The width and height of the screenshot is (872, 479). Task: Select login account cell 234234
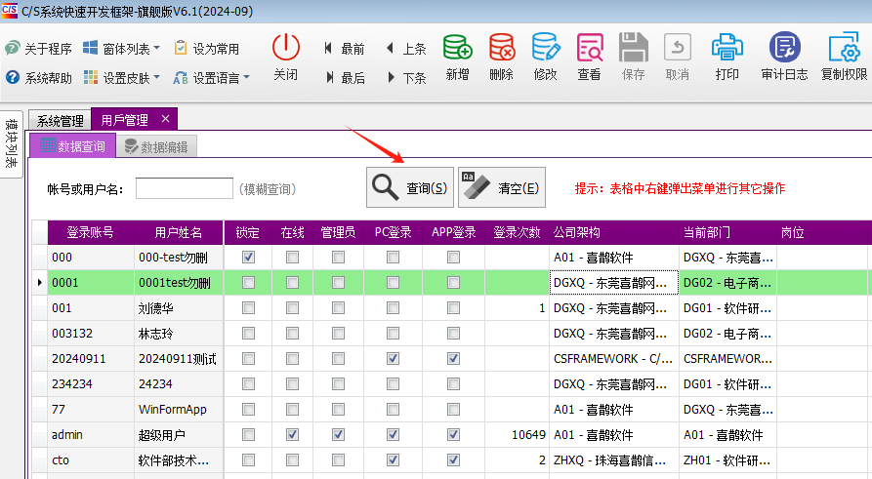(91, 384)
